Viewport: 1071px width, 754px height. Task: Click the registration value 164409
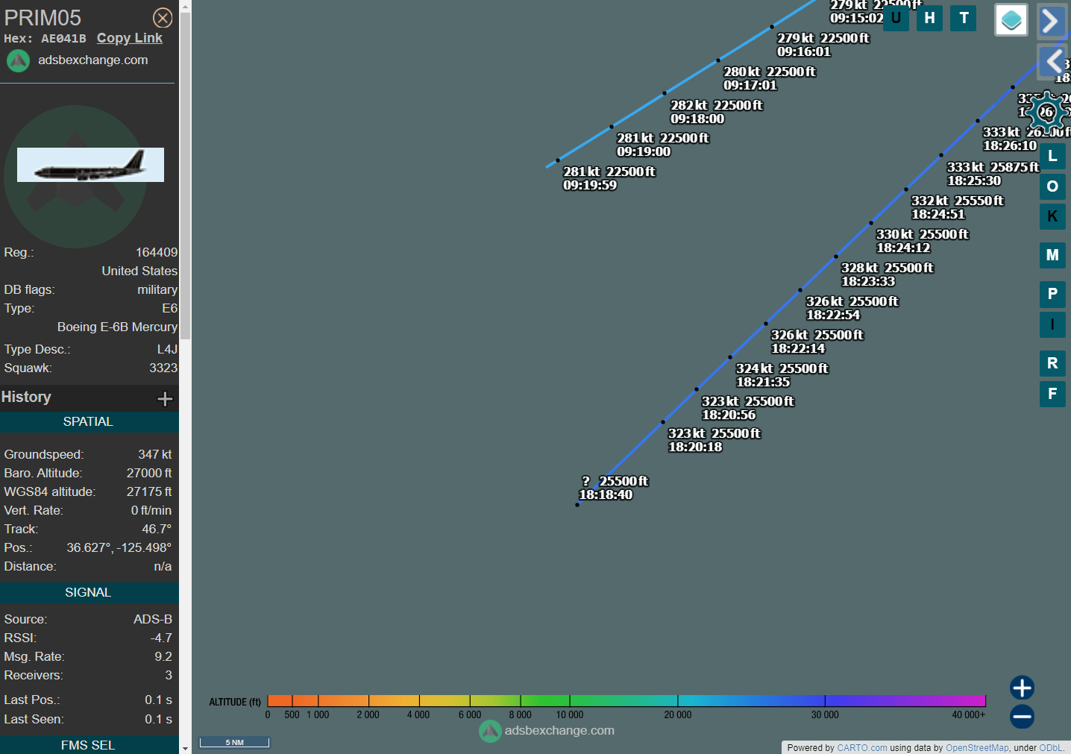click(x=157, y=253)
